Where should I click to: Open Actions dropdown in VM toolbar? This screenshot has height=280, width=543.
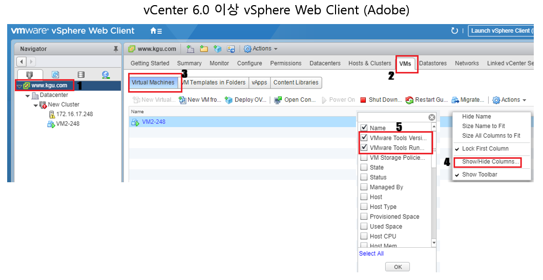[509, 100]
